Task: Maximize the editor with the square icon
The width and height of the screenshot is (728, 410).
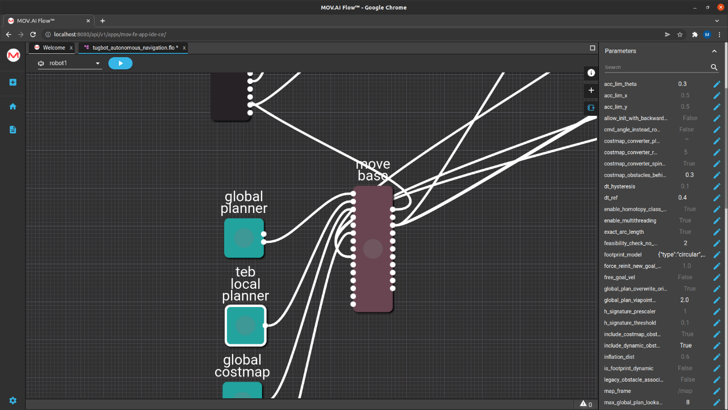Action: (x=592, y=48)
